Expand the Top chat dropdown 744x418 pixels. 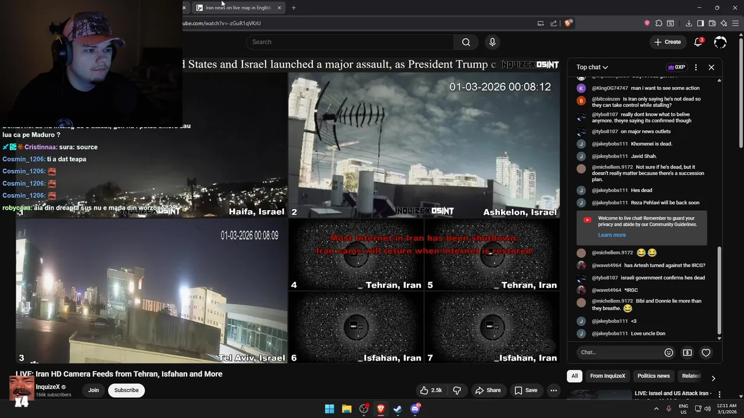click(x=592, y=67)
